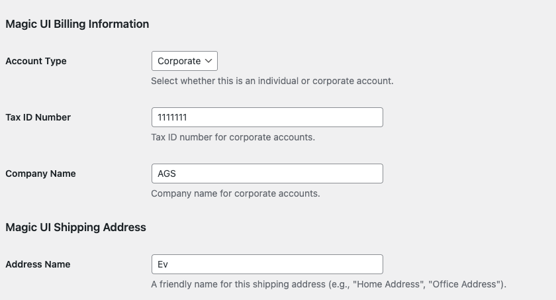
Task: Click the chevron arrow beside Corporate
Action: [209, 61]
